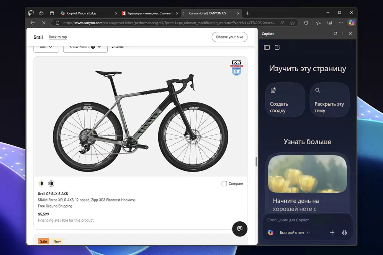Image resolution: width=383 pixels, height=255 pixels.
Task: Click the site lock icon in address bar
Action: [x=58, y=23]
